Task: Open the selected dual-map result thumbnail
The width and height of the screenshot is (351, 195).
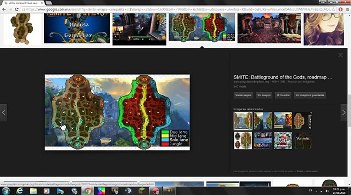Action: (x=202, y=27)
